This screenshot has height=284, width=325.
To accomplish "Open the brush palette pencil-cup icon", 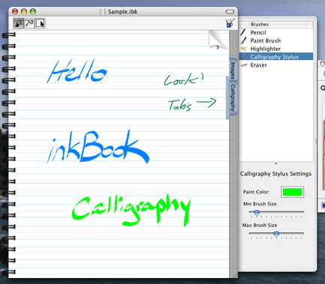I will pyautogui.click(x=230, y=22).
